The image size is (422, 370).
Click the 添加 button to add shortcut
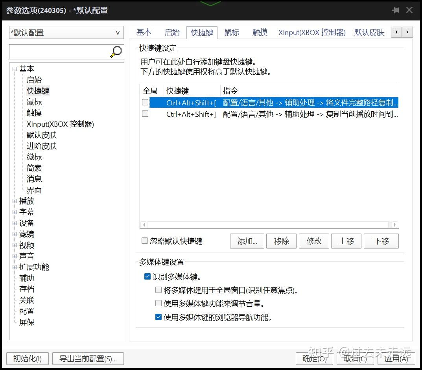247,241
